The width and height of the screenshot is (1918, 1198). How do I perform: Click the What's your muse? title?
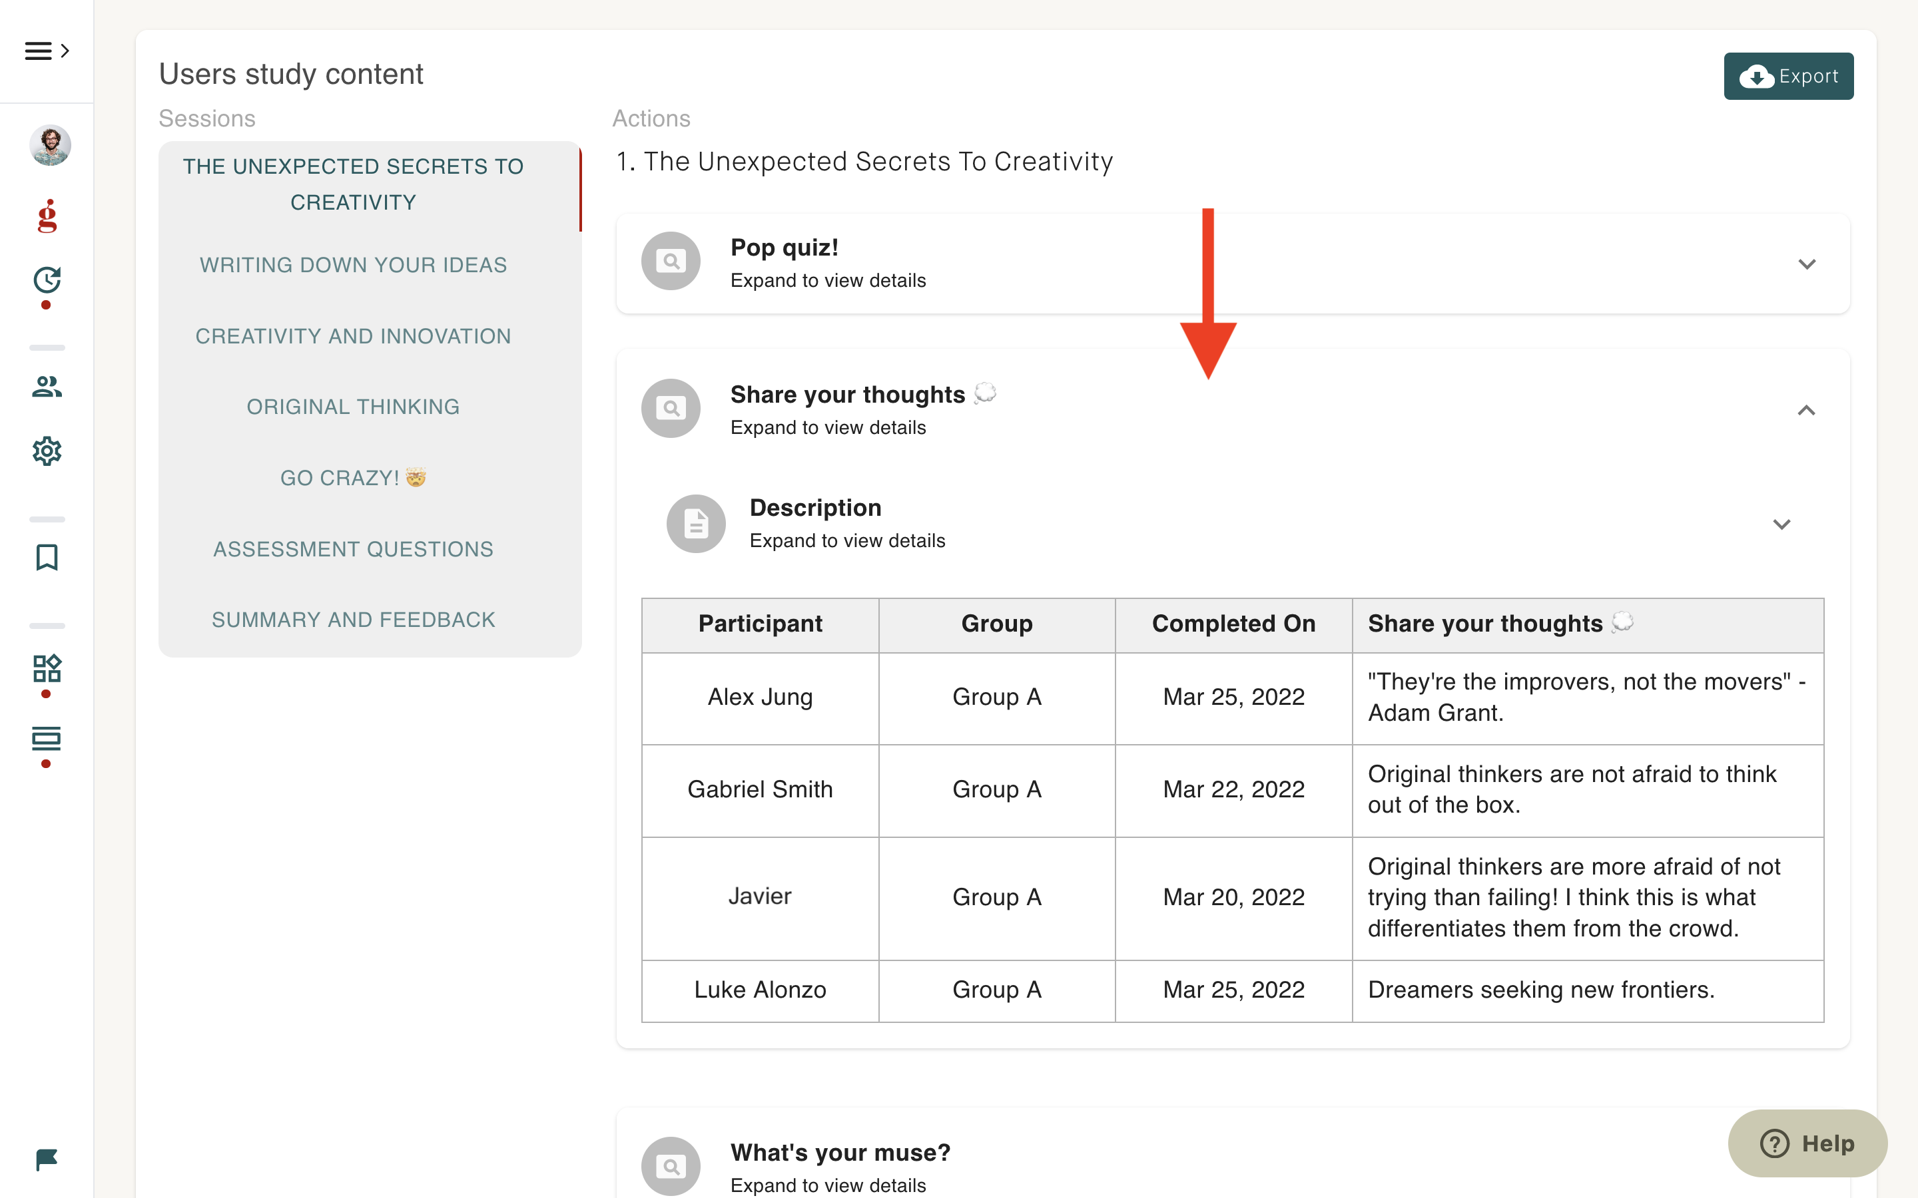pyautogui.click(x=840, y=1152)
